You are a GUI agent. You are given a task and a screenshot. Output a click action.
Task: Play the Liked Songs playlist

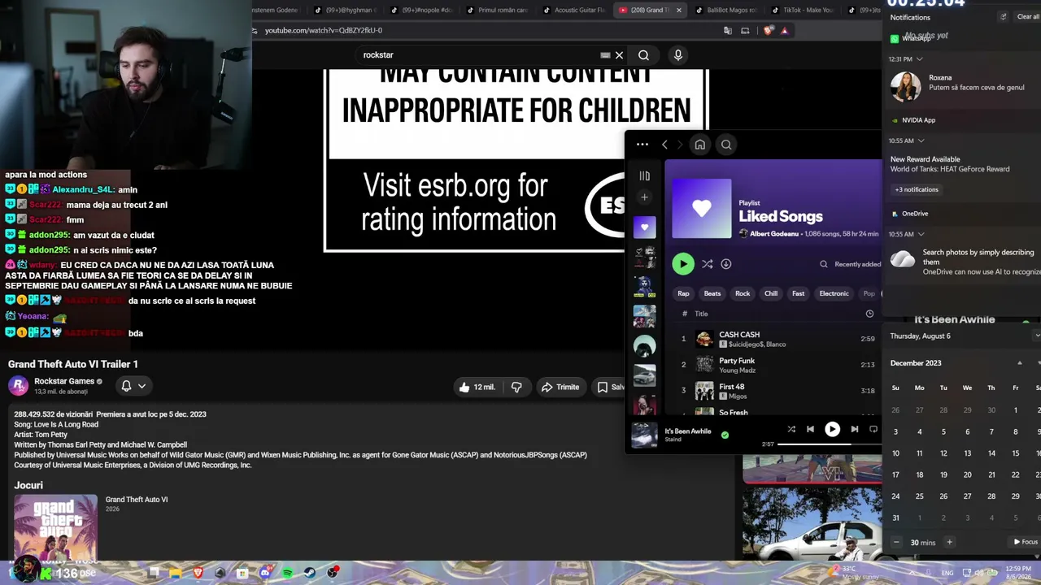(x=683, y=263)
